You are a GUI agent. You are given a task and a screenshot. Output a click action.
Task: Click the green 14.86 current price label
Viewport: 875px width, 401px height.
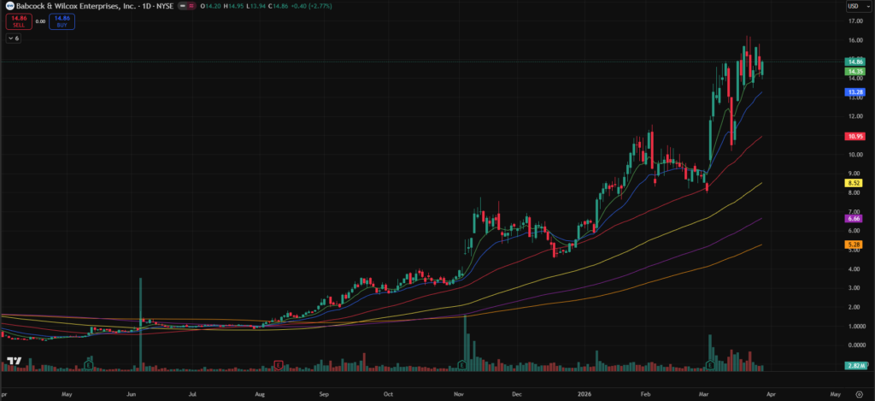pyautogui.click(x=855, y=62)
